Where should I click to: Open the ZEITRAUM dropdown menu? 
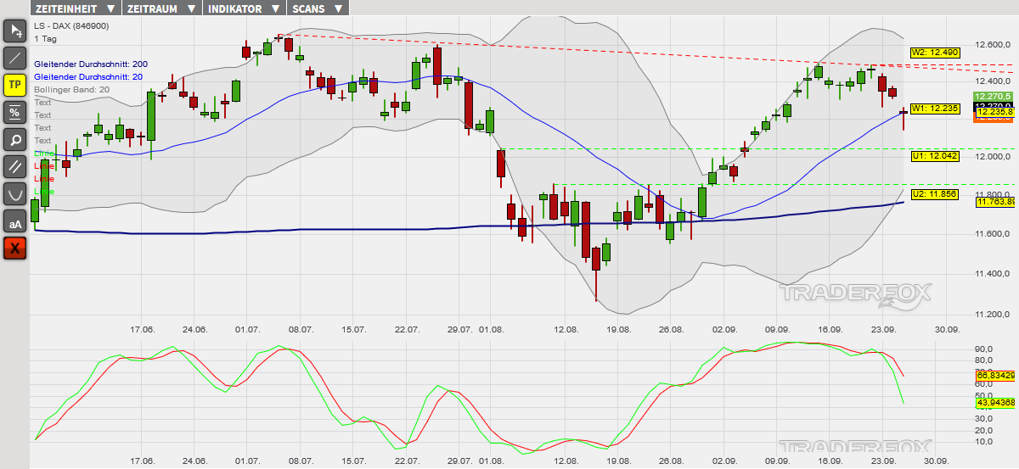coord(161,8)
